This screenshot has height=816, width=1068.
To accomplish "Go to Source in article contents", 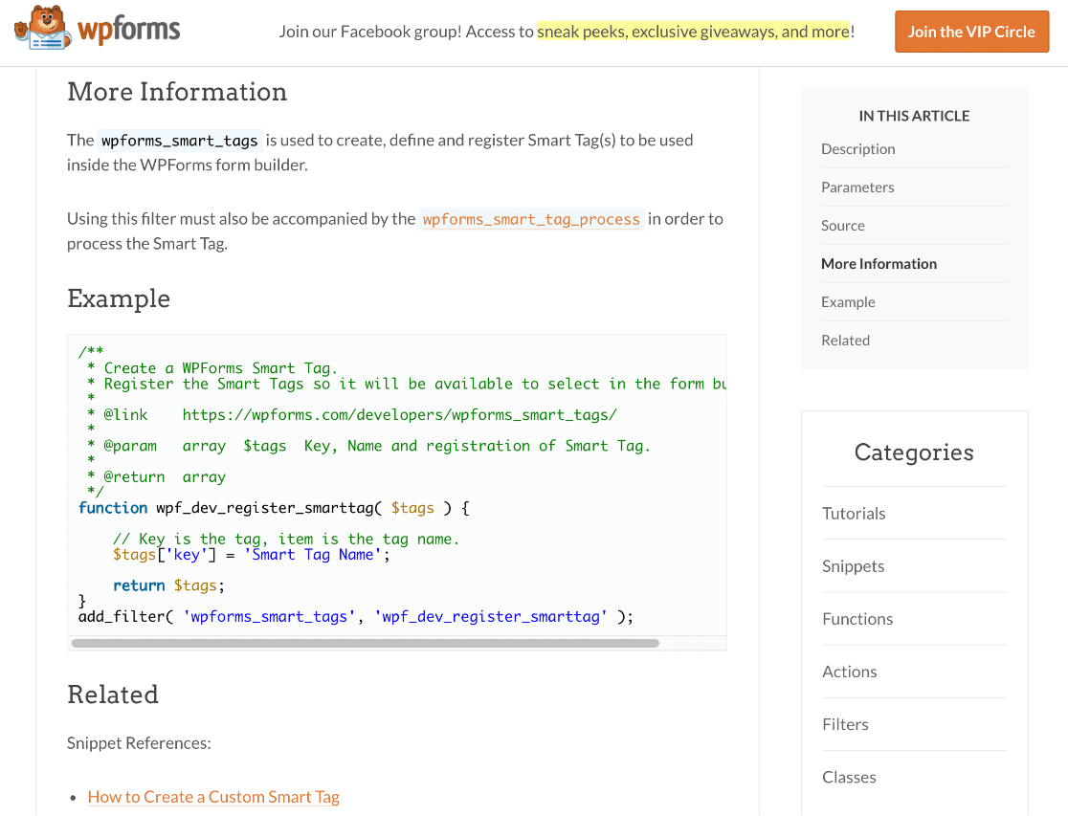I will tap(842, 226).
